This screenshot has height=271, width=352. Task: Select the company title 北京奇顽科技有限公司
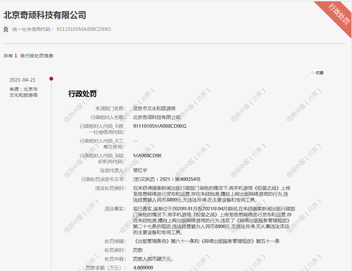point(45,15)
